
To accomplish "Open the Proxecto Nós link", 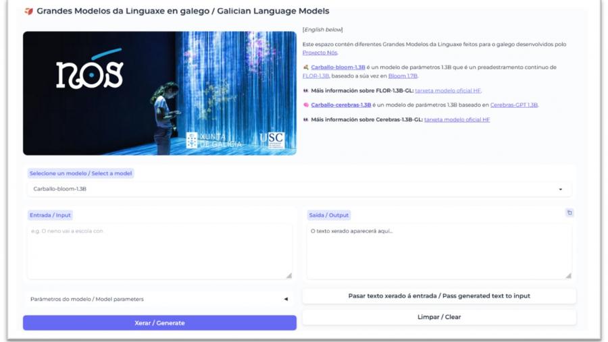I will pyautogui.click(x=320, y=53).
